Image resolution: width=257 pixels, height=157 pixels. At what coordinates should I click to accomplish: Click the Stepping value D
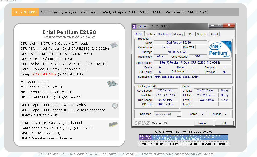(224, 67)
